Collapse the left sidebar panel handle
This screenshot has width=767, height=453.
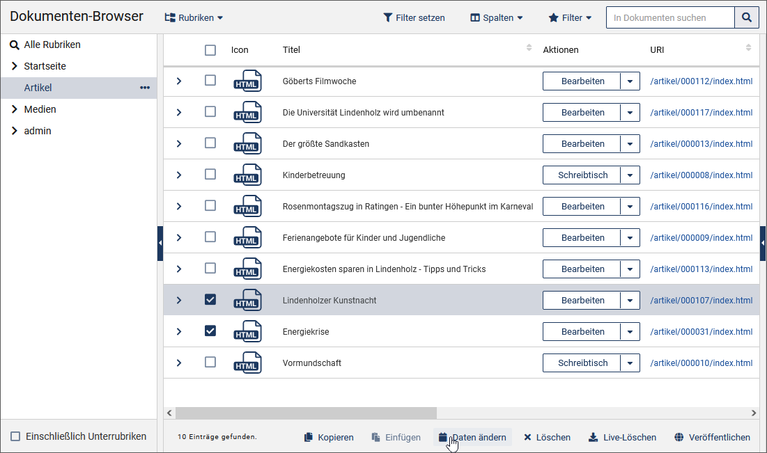(x=160, y=244)
